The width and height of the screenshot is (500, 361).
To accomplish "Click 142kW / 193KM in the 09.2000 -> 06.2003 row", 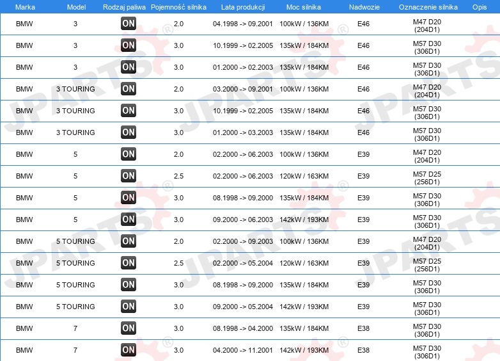I will click(x=304, y=220).
